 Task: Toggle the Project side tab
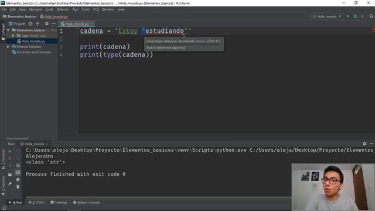point(3,31)
